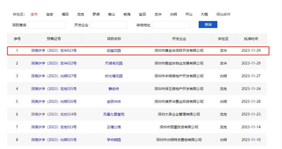Open permit 深房许字（2023）龙华022号
Screen dimensions: 282x149
pyautogui.click(x=54, y=63)
